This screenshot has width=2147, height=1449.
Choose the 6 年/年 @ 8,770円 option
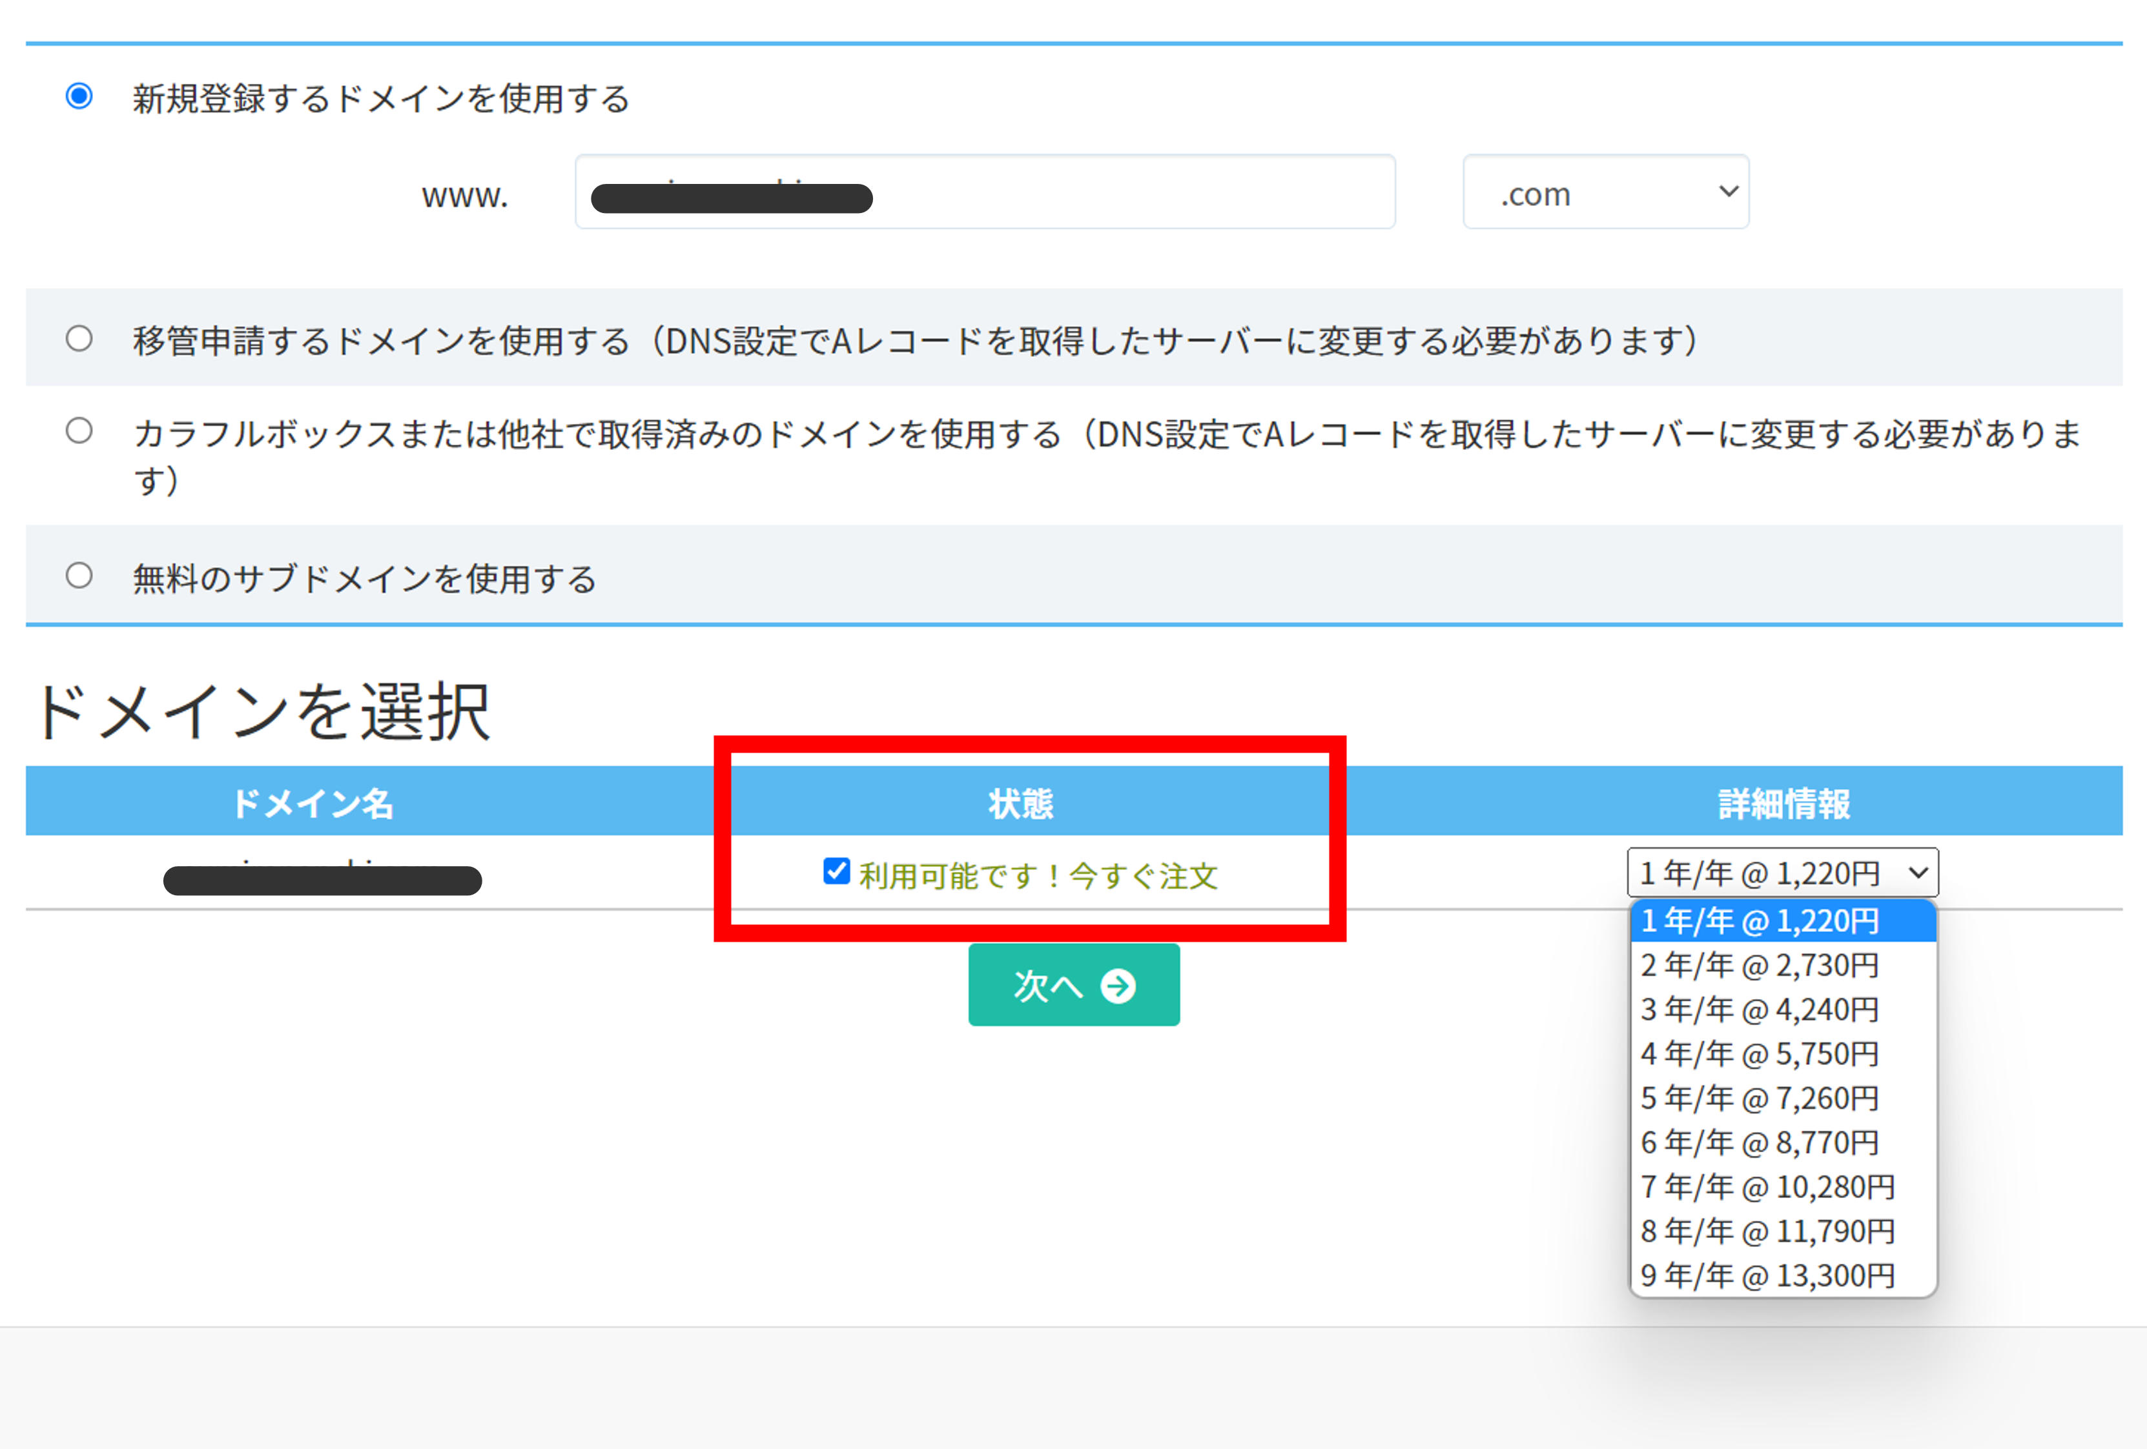click(x=1782, y=1142)
